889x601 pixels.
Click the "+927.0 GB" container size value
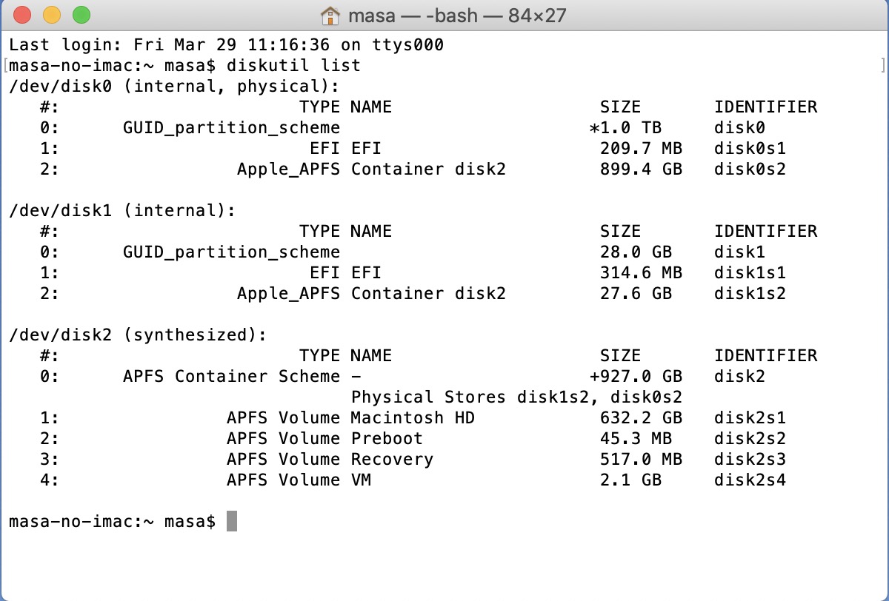(x=636, y=376)
